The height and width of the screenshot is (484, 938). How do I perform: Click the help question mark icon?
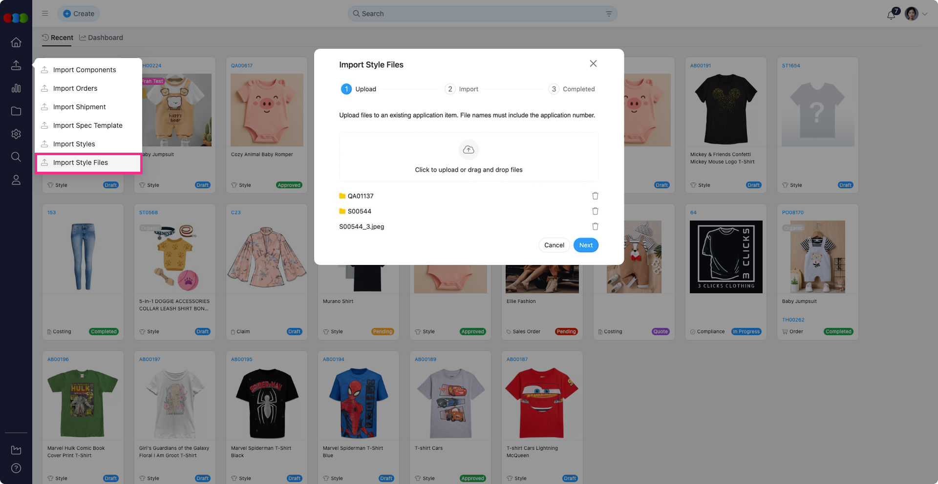(16, 468)
